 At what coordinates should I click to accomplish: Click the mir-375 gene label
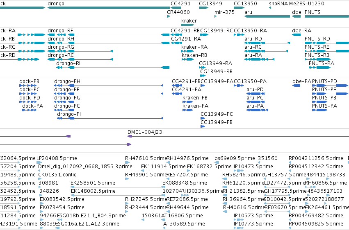224,12
